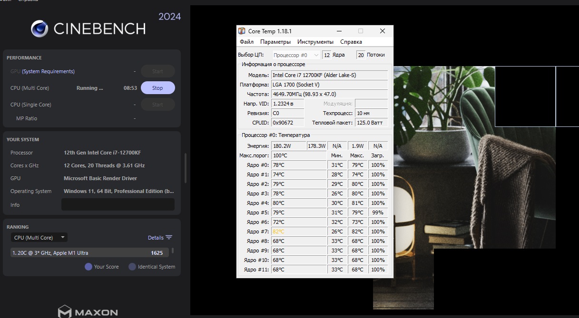This screenshot has width=579, height=318.
Task: Expand the Процессор #0 CPU selector
Action: coord(296,55)
